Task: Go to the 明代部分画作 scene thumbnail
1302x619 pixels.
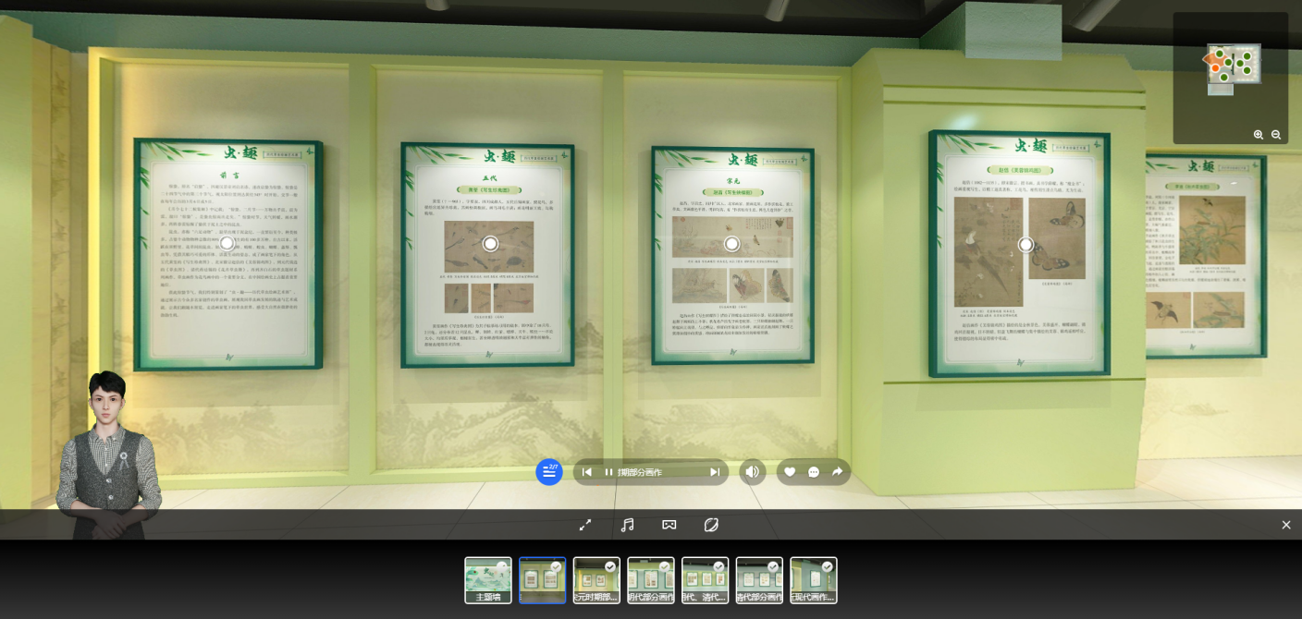Action: tap(651, 580)
